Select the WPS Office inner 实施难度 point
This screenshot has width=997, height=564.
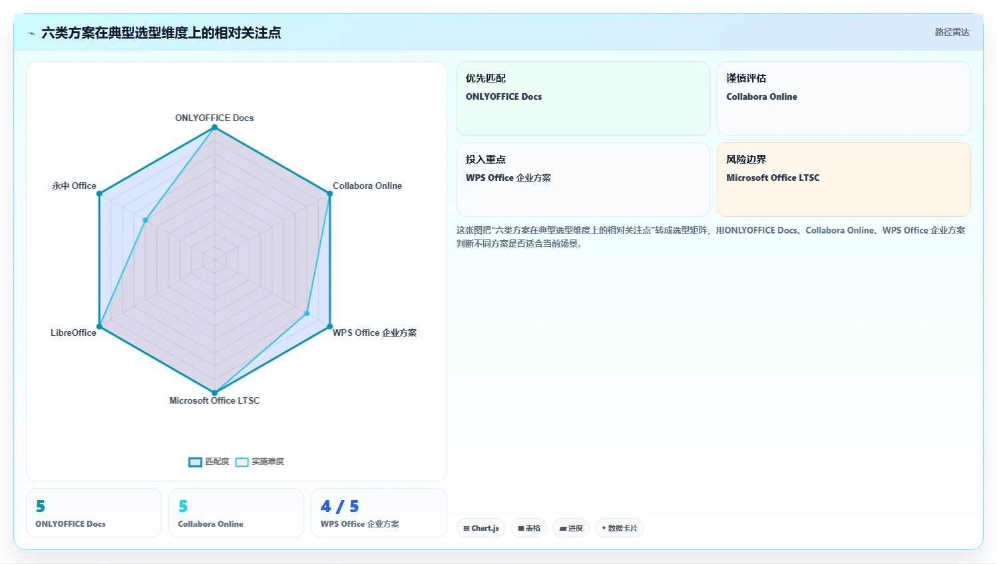click(x=307, y=313)
